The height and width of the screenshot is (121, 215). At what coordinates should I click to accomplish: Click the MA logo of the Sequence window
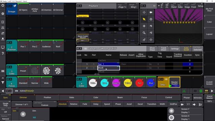[79, 48]
